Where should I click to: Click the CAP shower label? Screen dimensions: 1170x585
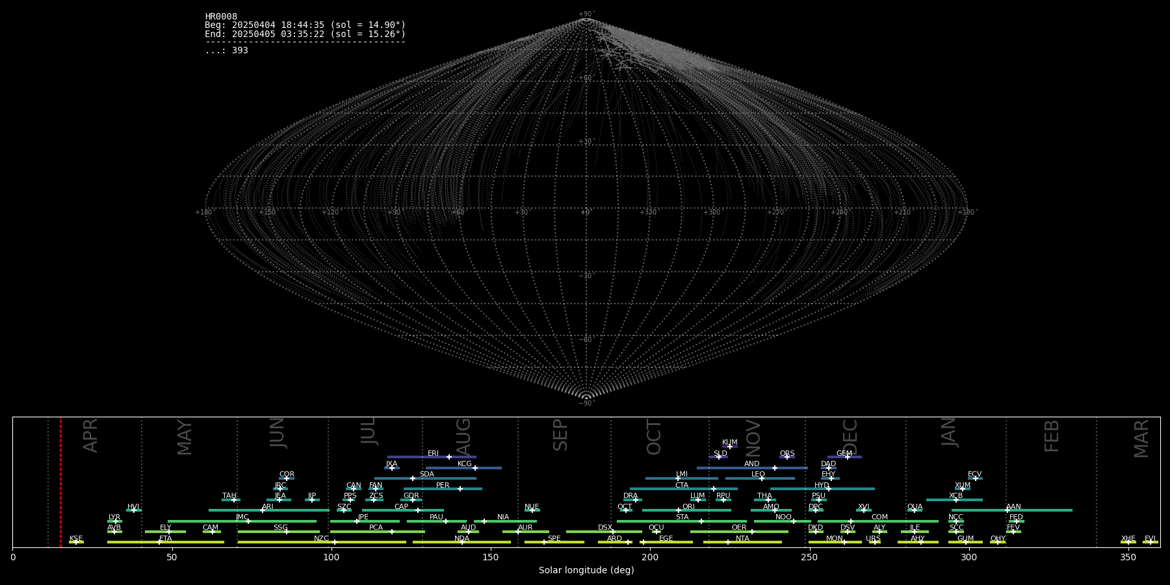402,507
